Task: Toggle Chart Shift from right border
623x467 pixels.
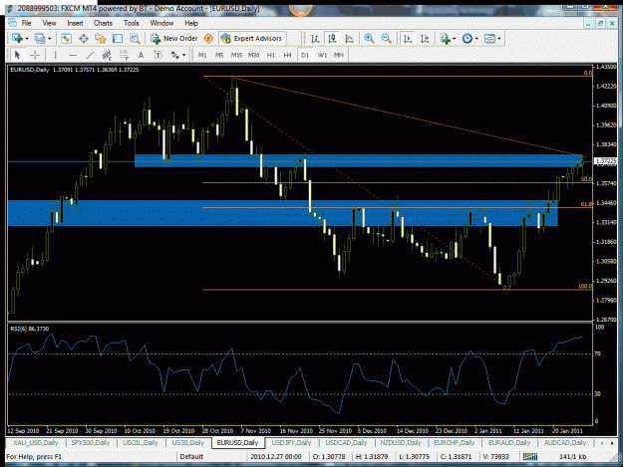Action: 425,39
